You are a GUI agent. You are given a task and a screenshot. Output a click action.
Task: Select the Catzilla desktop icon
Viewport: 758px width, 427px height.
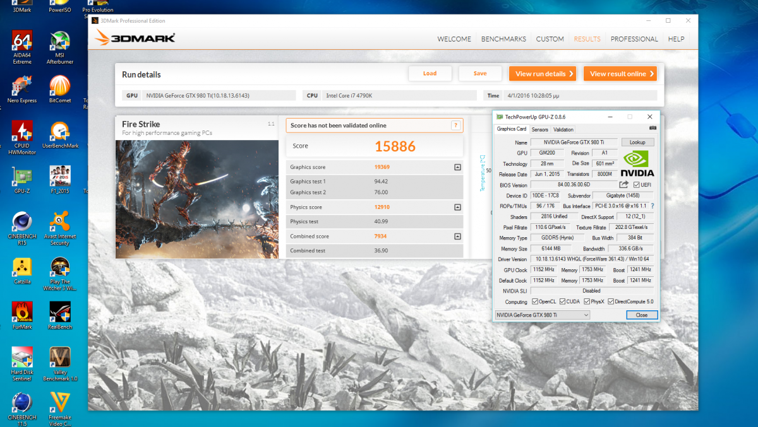[22, 271]
